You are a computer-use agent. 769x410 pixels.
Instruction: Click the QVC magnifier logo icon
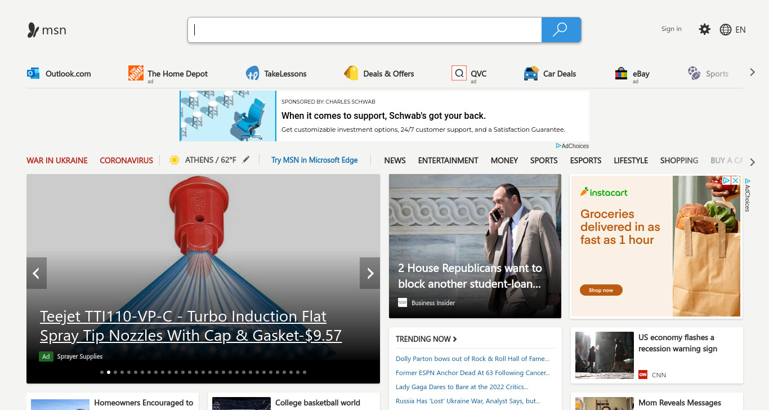[459, 73]
